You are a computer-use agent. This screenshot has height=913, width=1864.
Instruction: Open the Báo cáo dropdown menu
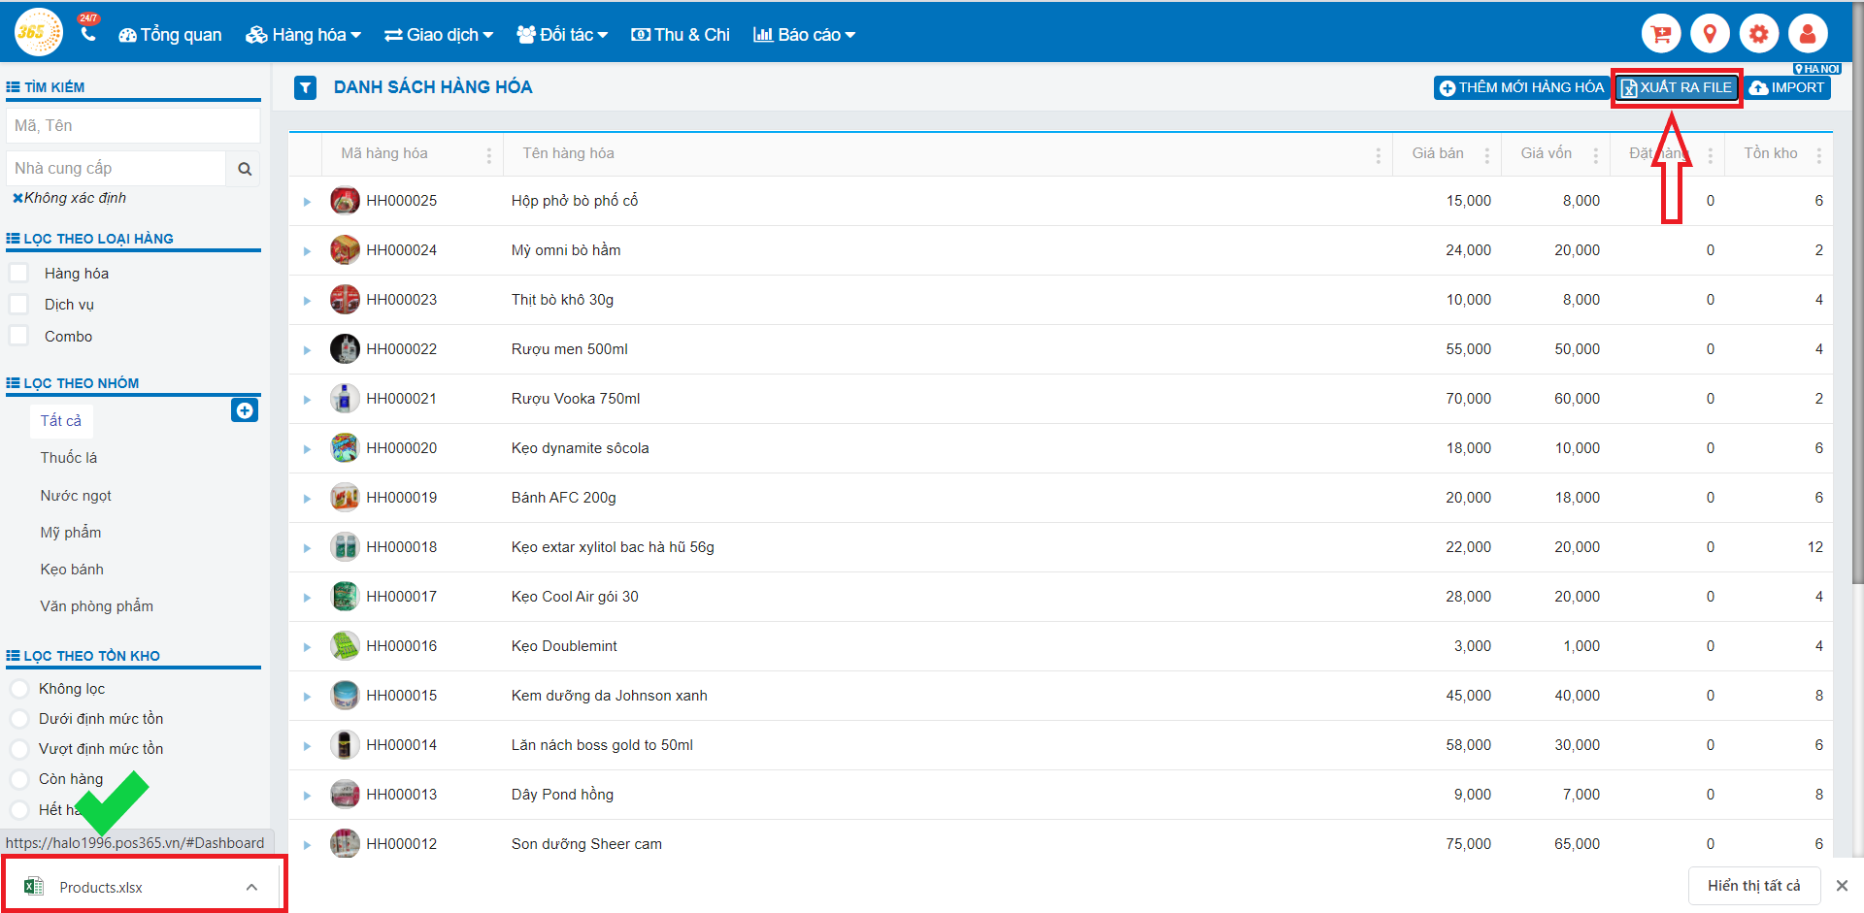(805, 35)
